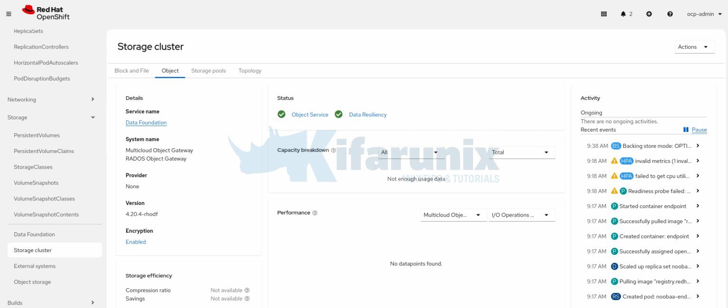Expand the Successfully pulled image event

pos(698,221)
